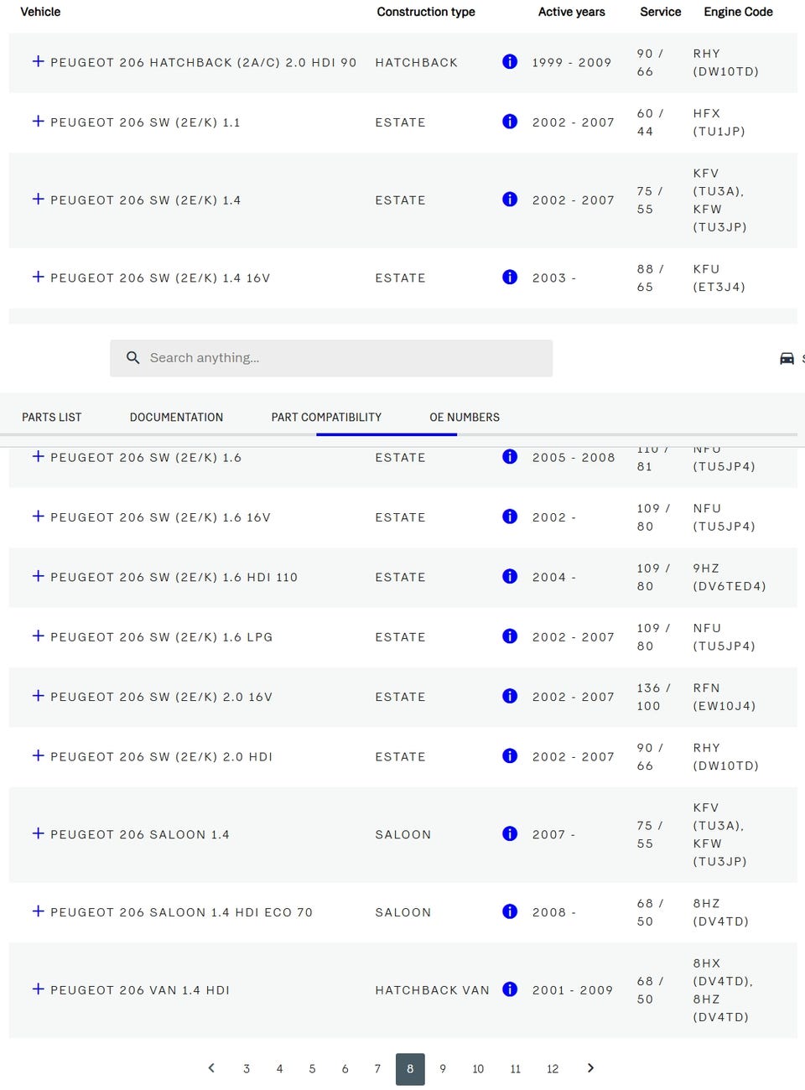Open info icon for 206 SW 1.4 16V
Screen dimensions: 805x1090
510,277
